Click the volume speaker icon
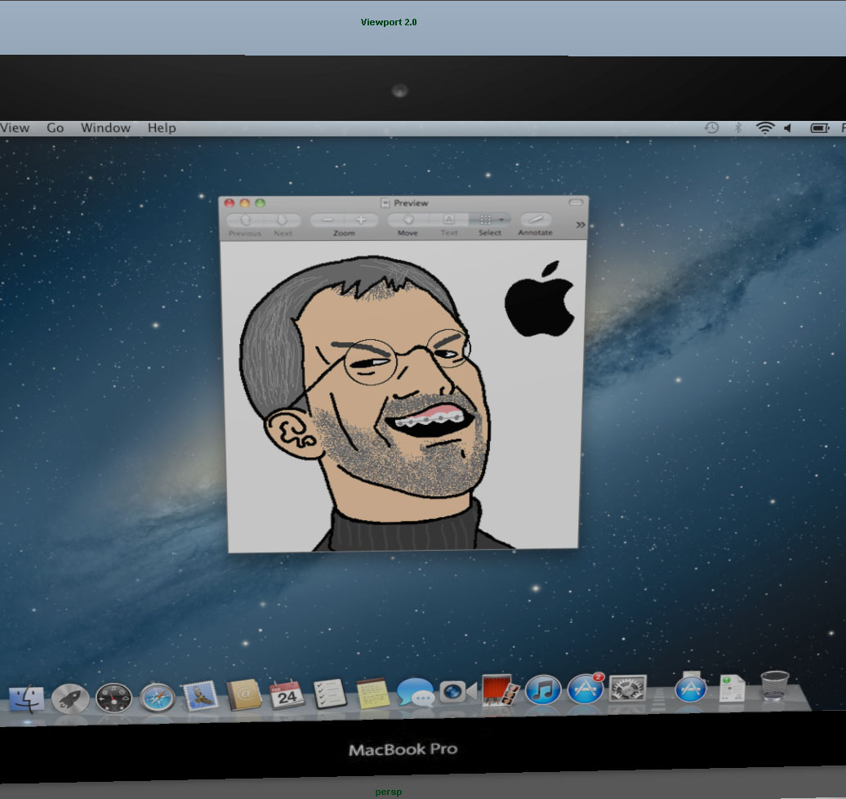846x799 pixels. click(788, 127)
